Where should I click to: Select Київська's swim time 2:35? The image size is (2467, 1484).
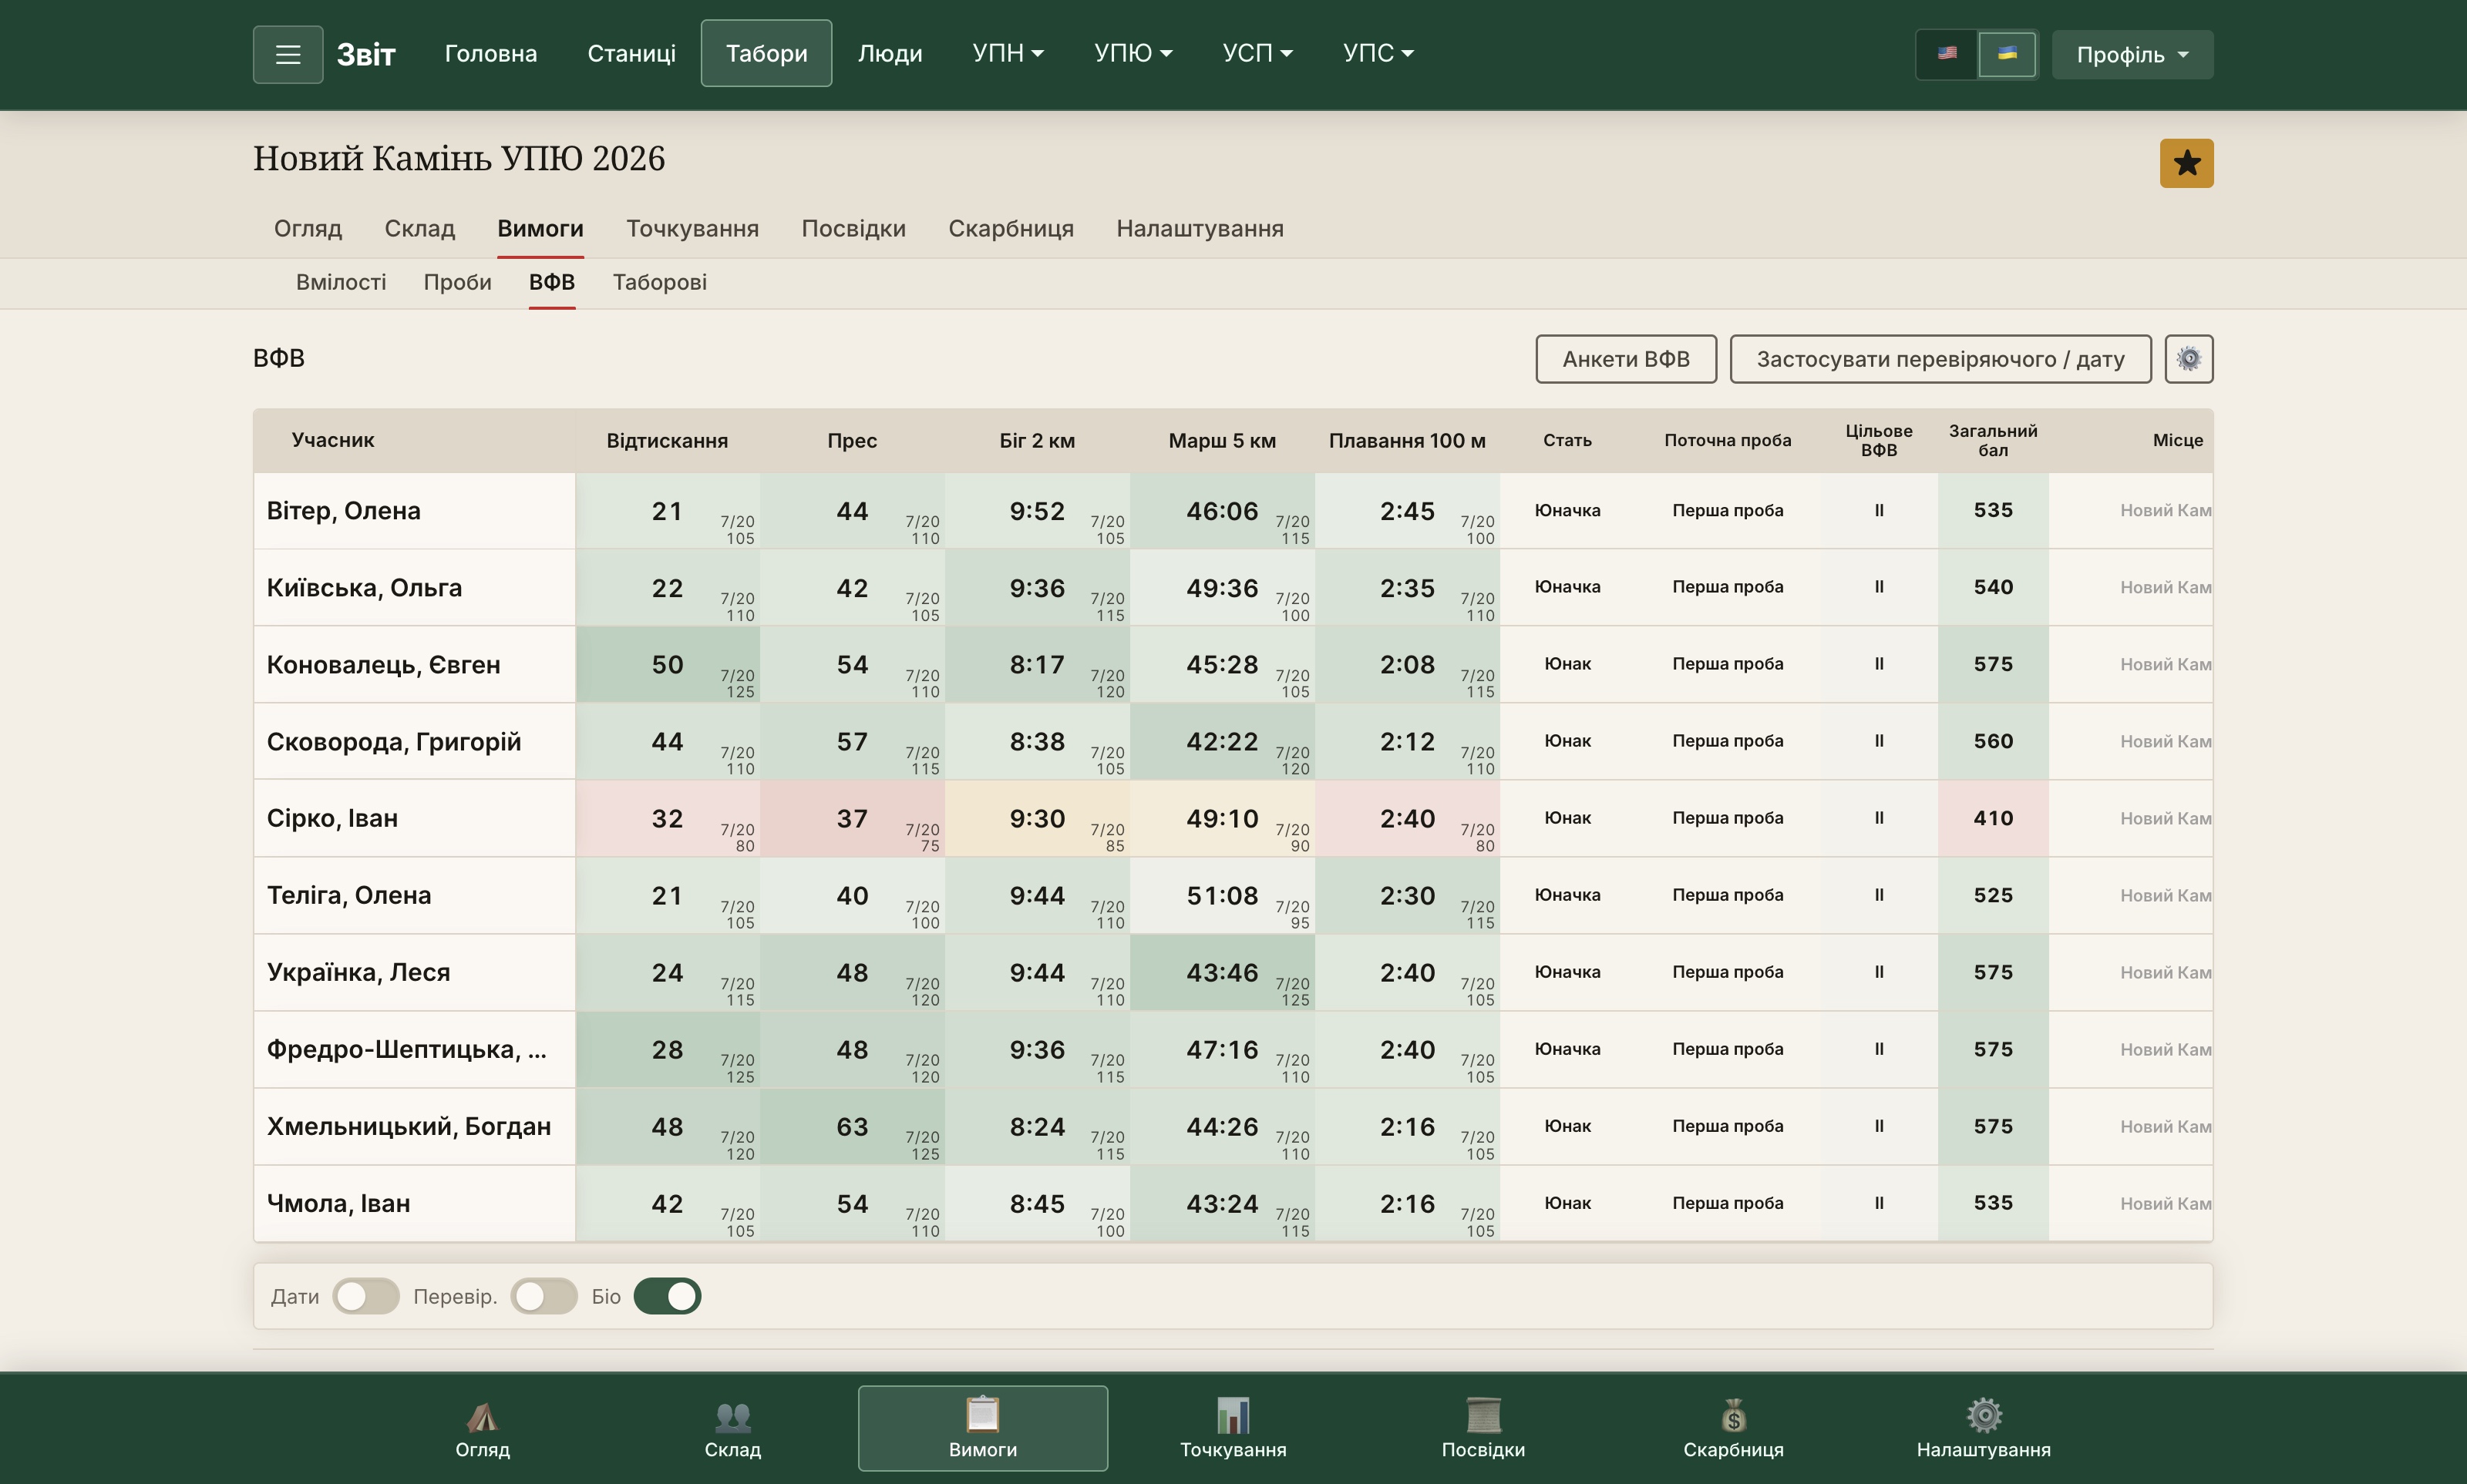(x=1406, y=588)
